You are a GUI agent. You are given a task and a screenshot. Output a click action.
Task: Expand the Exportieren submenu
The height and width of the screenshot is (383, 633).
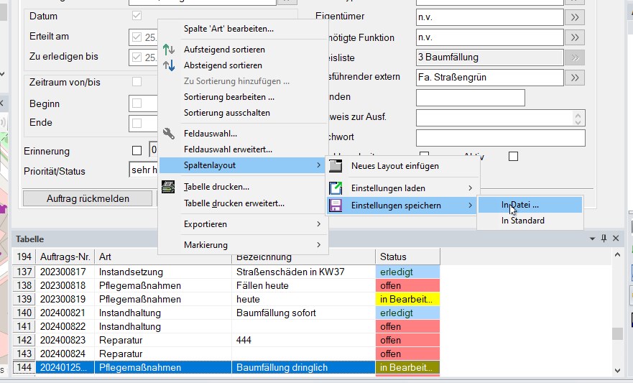click(243, 224)
